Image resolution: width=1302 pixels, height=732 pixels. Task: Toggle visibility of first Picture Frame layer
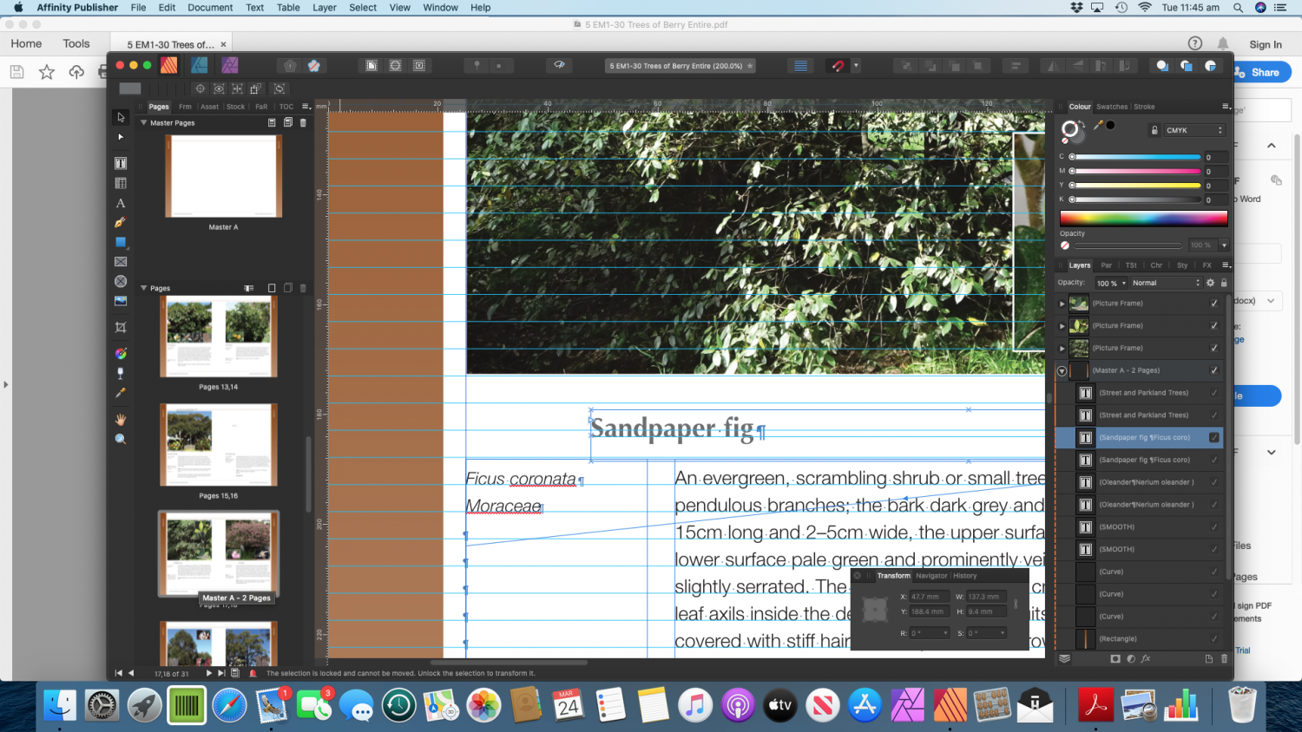[x=1213, y=304]
